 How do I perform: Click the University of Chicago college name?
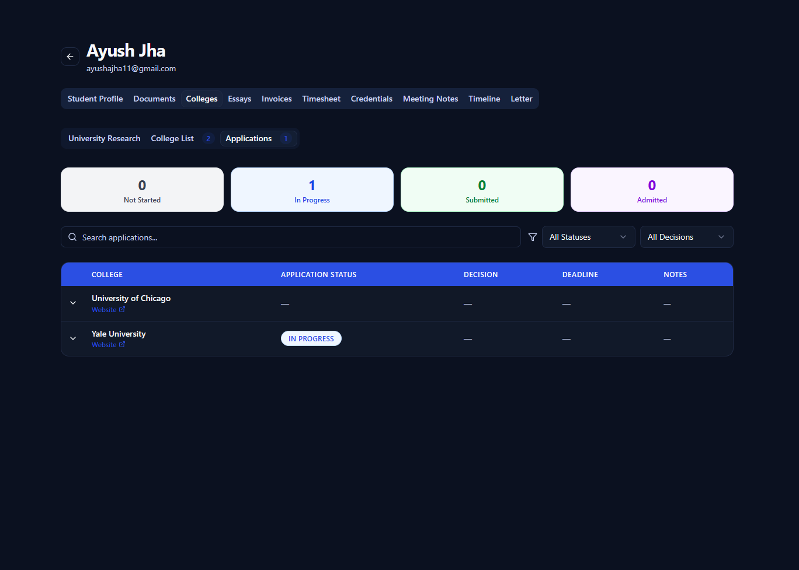pyautogui.click(x=131, y=298)
